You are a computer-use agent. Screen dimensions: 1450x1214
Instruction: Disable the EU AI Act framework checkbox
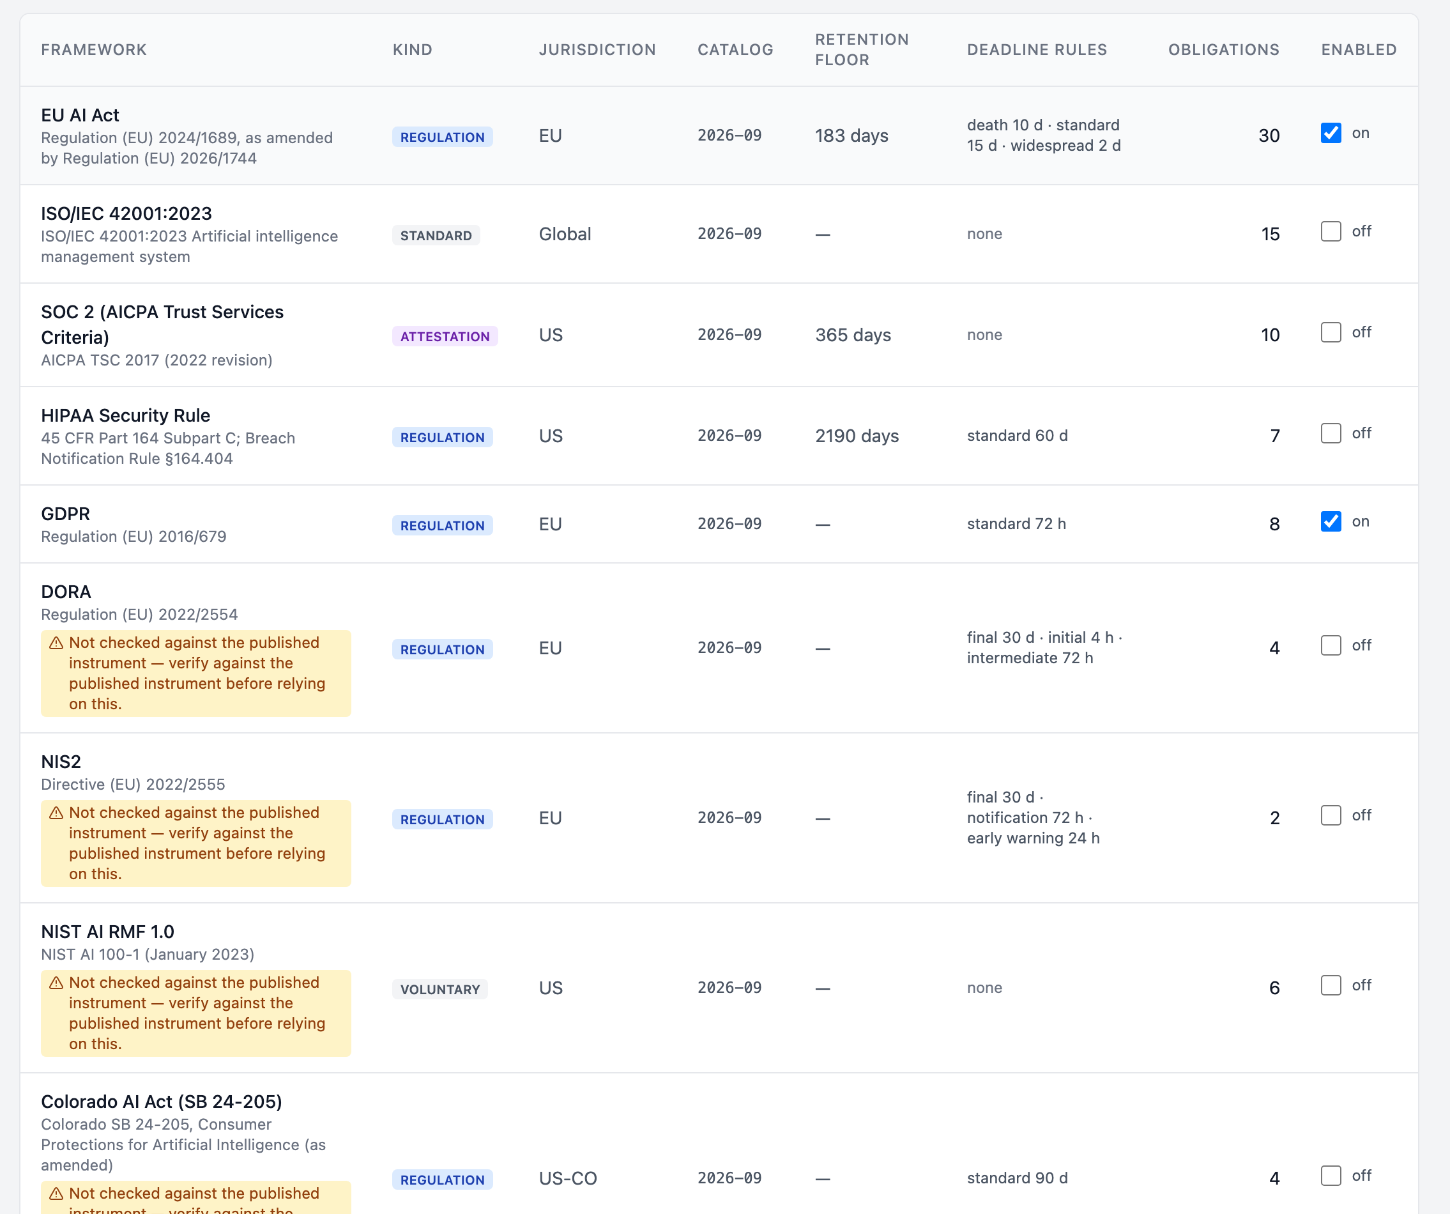pos(1331,134)
